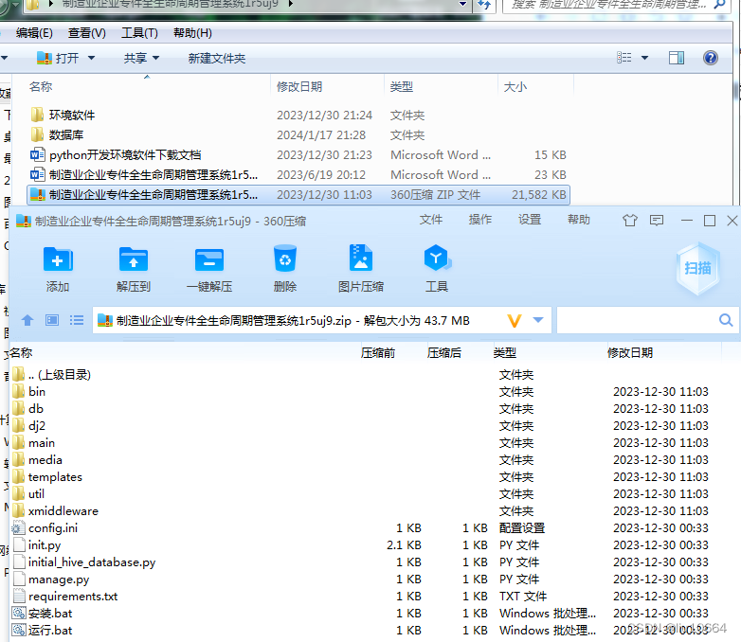
Task: Select the 21,582 KB ZIP file row
Action: pyautogui.click(x=298, y=195)
